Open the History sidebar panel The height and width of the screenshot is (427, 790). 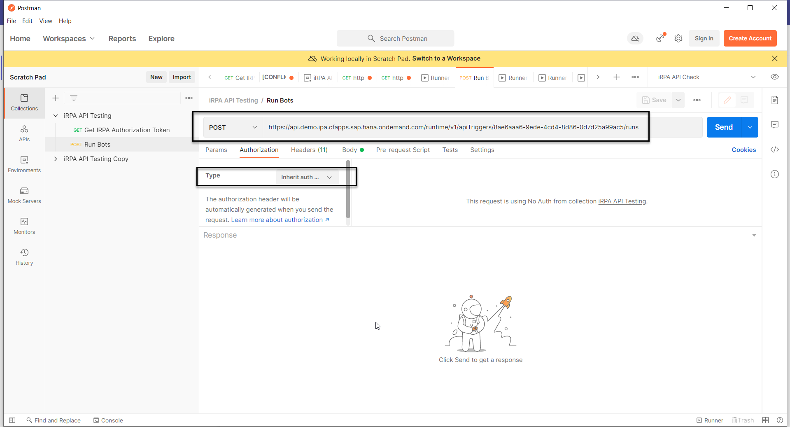click(x=24, y=257)
